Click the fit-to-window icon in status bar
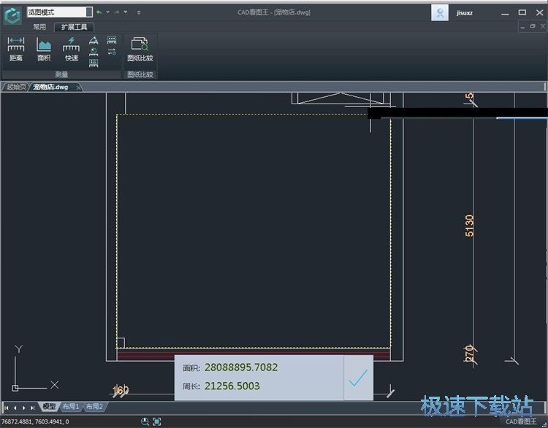 pyautogui.click(x=156, y=421)
